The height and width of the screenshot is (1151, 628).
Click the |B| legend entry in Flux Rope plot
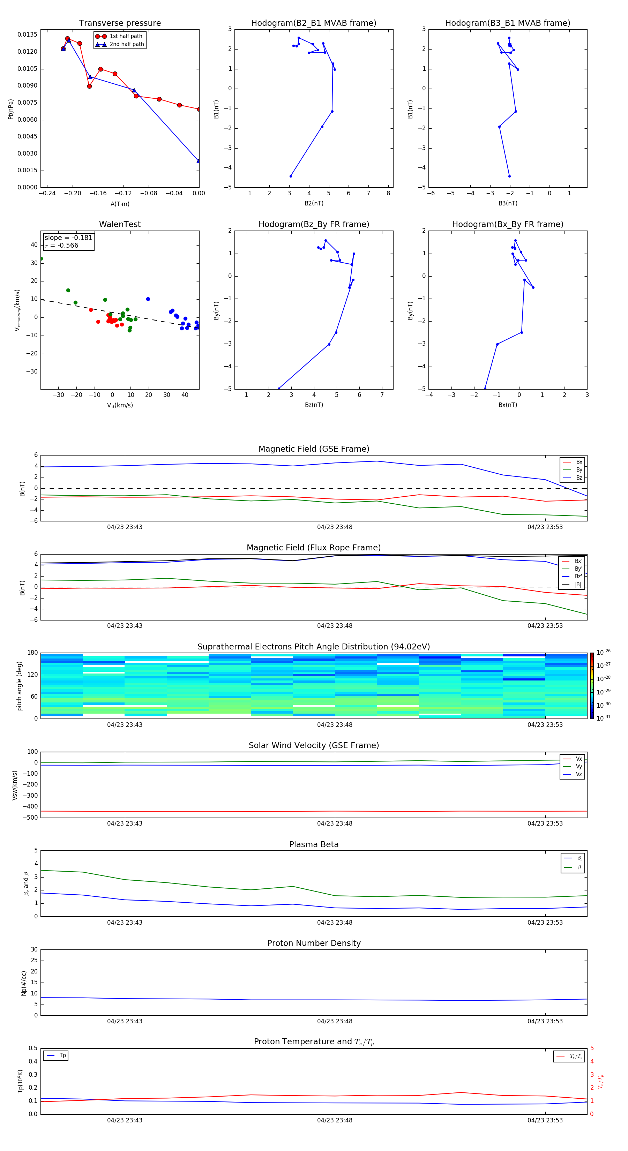pyautogui.click(x=572, y=585)
